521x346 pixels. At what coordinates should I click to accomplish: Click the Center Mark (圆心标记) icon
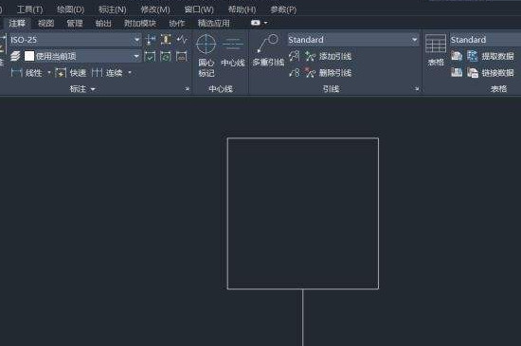coord(206,44)
